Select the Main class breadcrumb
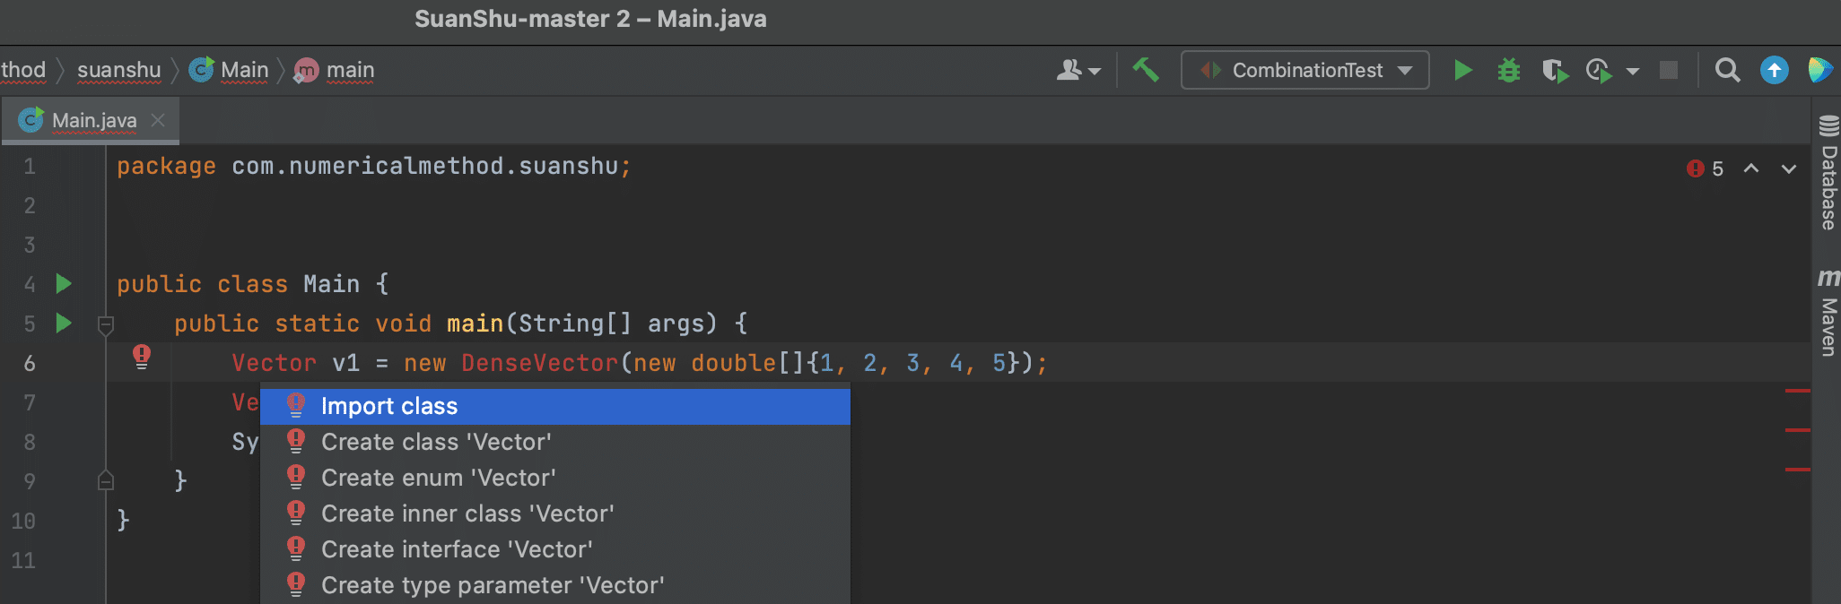The image size is (1841, 604). tap(230, 70)
